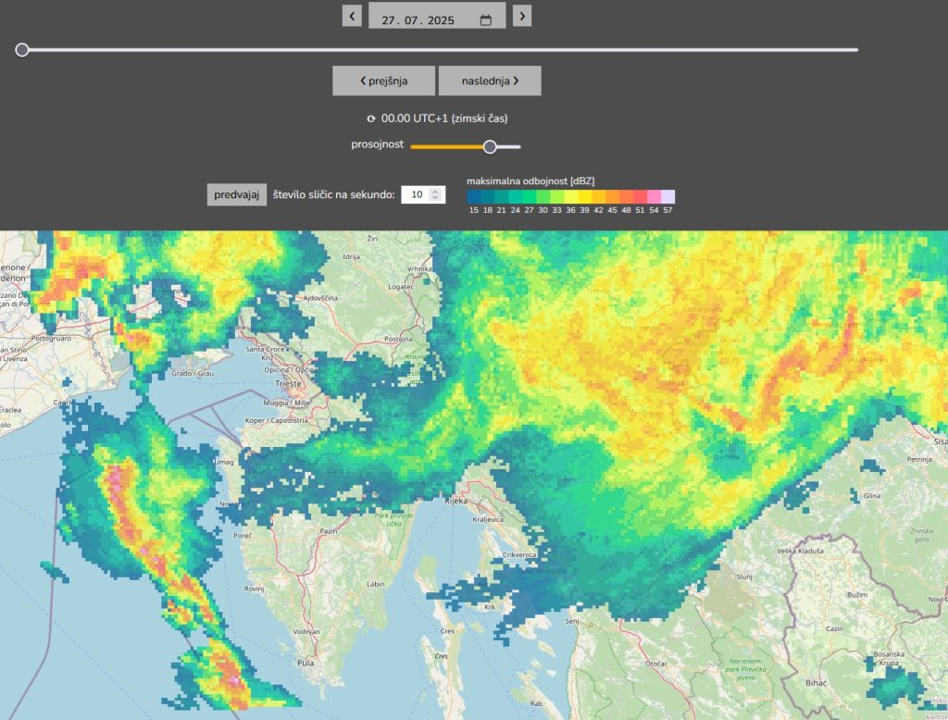Screen dimensions: 948x720
Task: Click the dark blue 15 dBZ legend swatch
Action: [474, 196]
